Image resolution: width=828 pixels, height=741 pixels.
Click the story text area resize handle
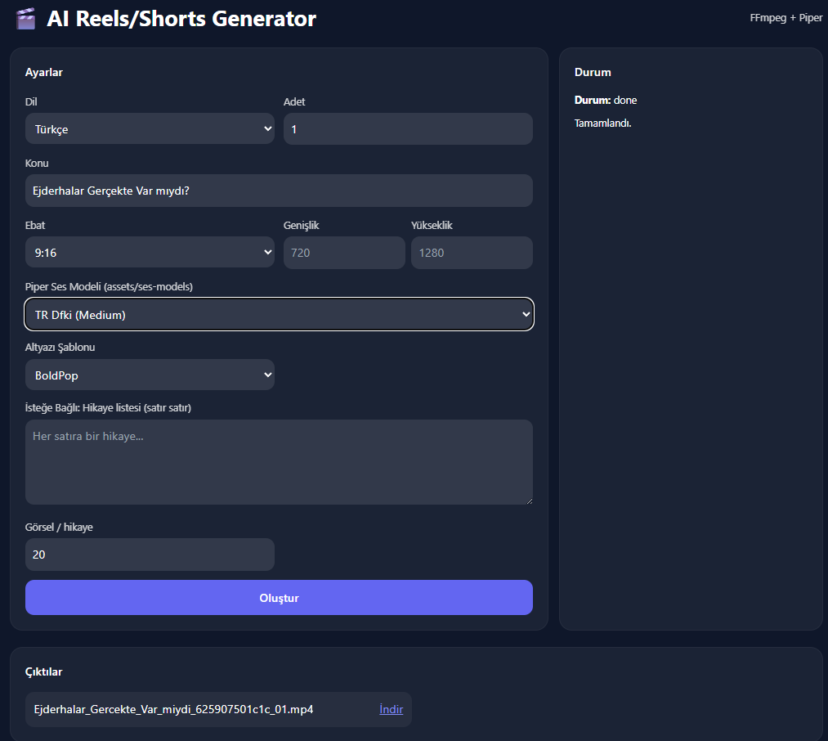[x=528, y=500]
